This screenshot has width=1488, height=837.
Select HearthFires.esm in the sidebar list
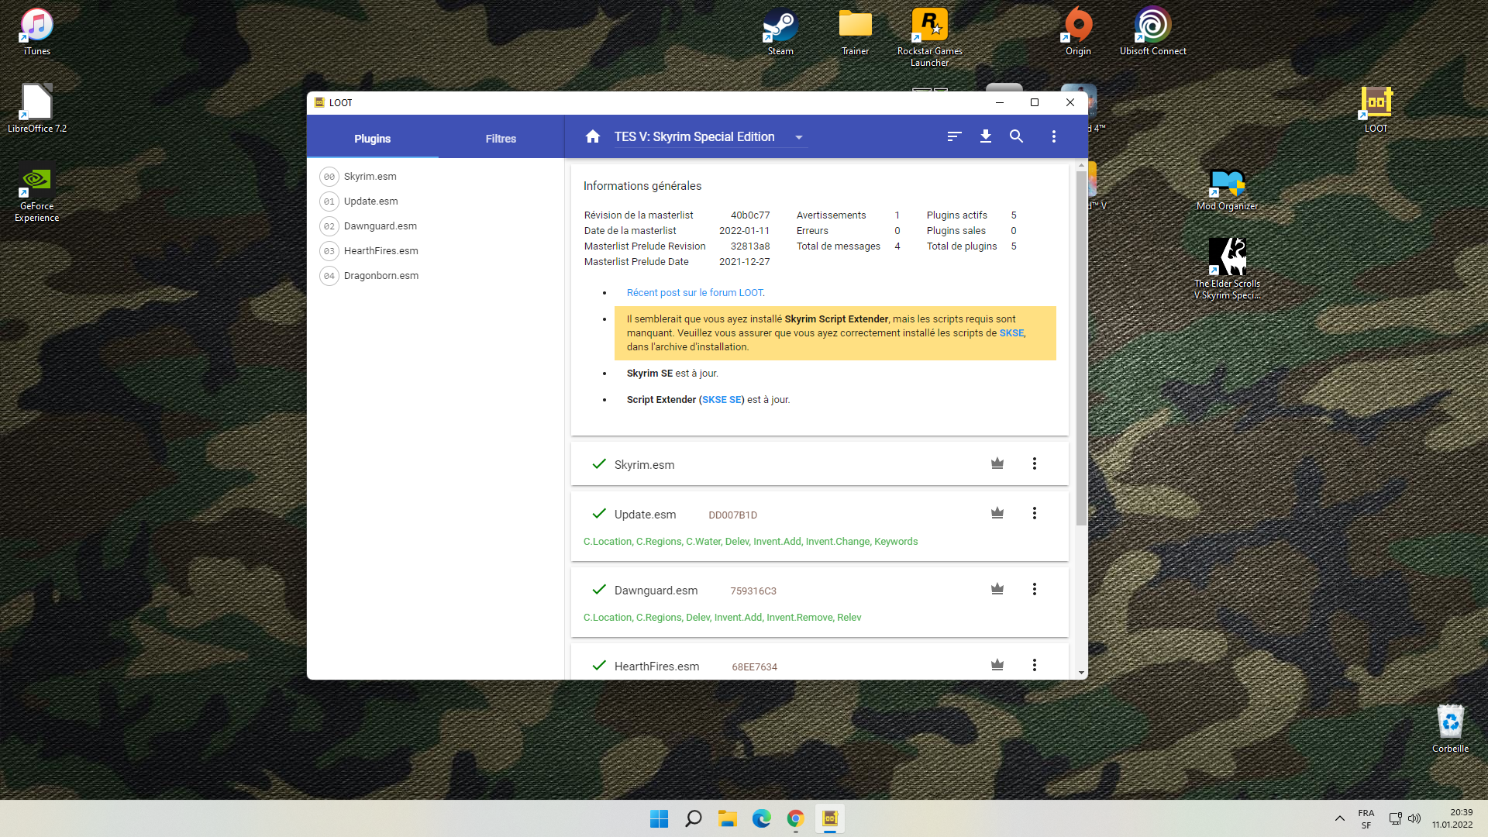pos(381,251)
